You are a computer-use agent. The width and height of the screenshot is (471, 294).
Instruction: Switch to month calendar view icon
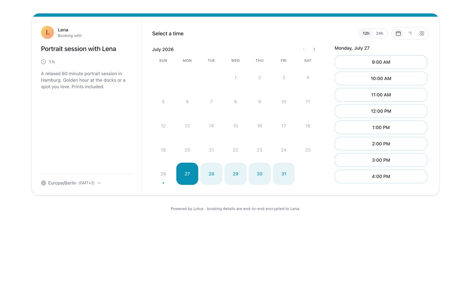(398, 33)
